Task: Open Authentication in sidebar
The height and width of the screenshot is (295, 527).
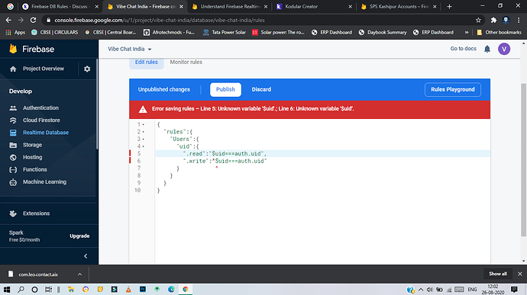Action: tap(40, 108)
